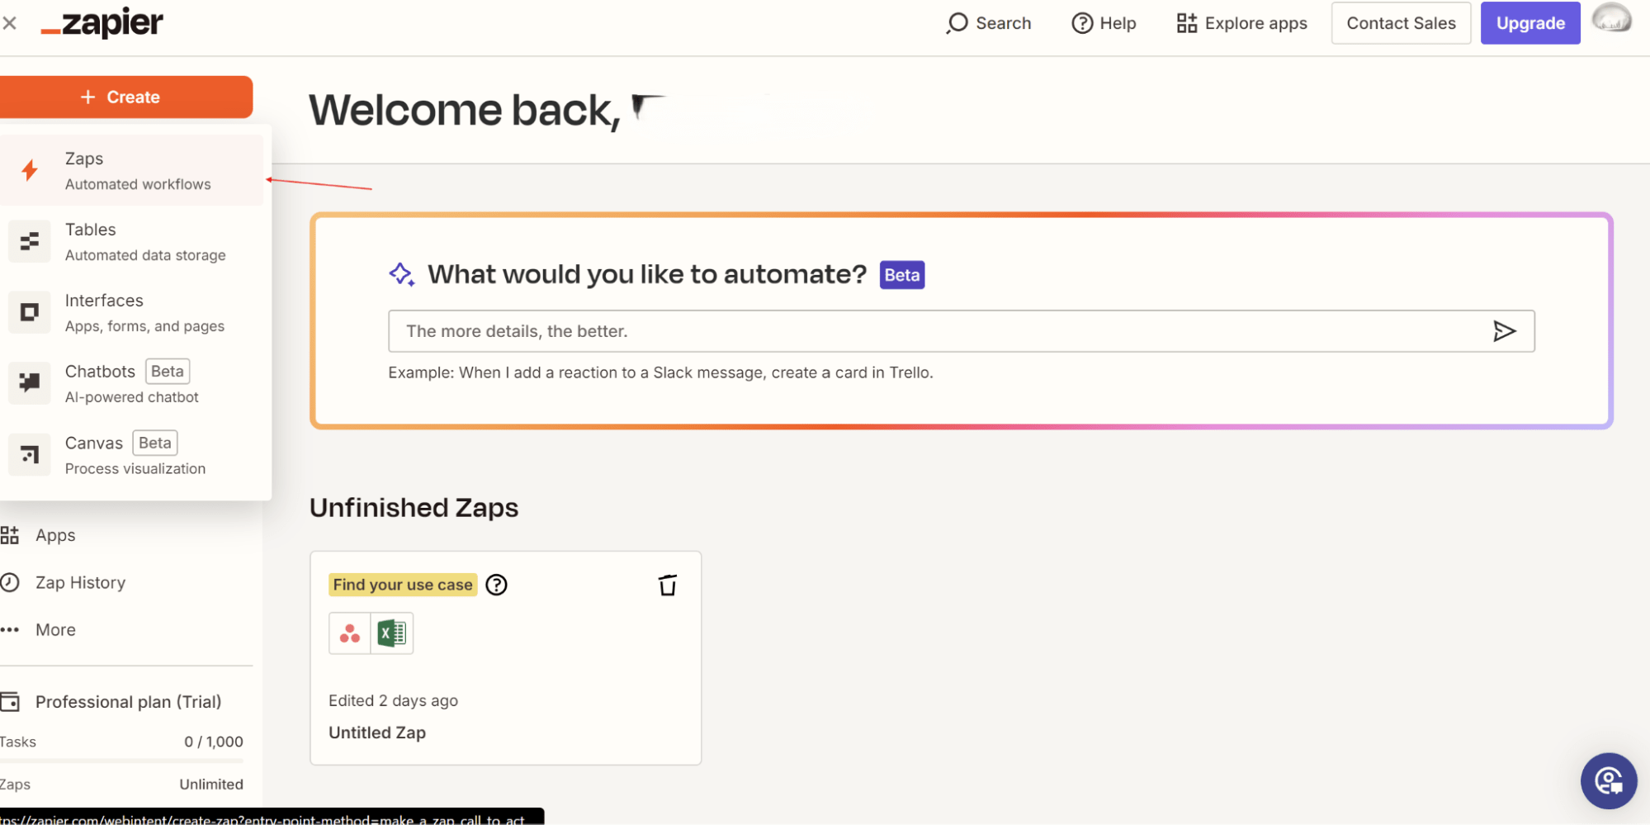
Task: Select Zaps automated workflows icon
Action: coord(30,170)
